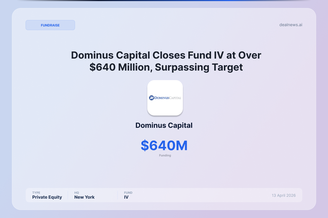Select the Private Equity value
328x218 pixels.
[47, 197]
